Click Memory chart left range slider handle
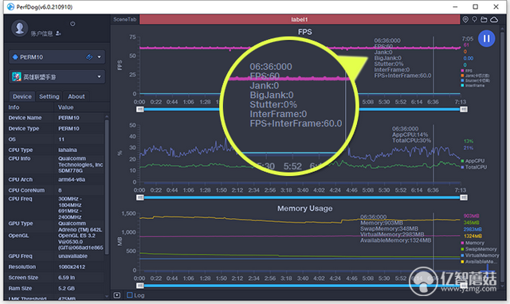510x304 pixels. tap(140, 286)
